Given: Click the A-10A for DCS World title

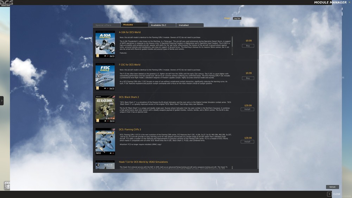Looking at the screenshot, I should (x=130, y=32).
